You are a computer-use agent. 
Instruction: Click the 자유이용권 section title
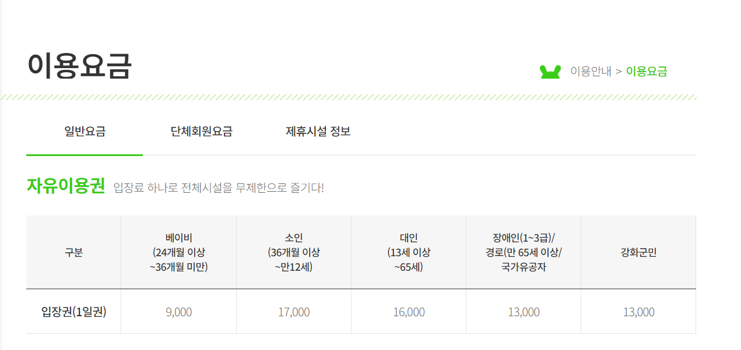coord(66,186)
